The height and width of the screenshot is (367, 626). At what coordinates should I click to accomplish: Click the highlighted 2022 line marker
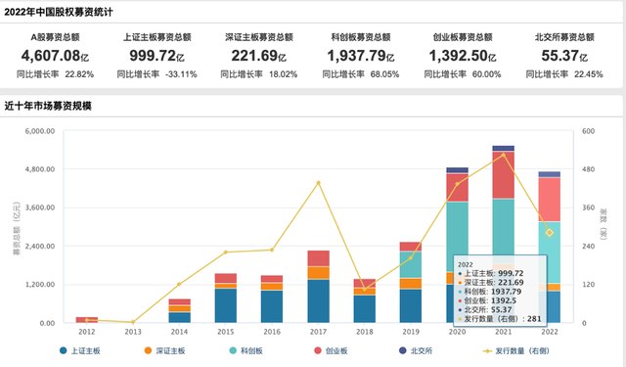point(550,232)
